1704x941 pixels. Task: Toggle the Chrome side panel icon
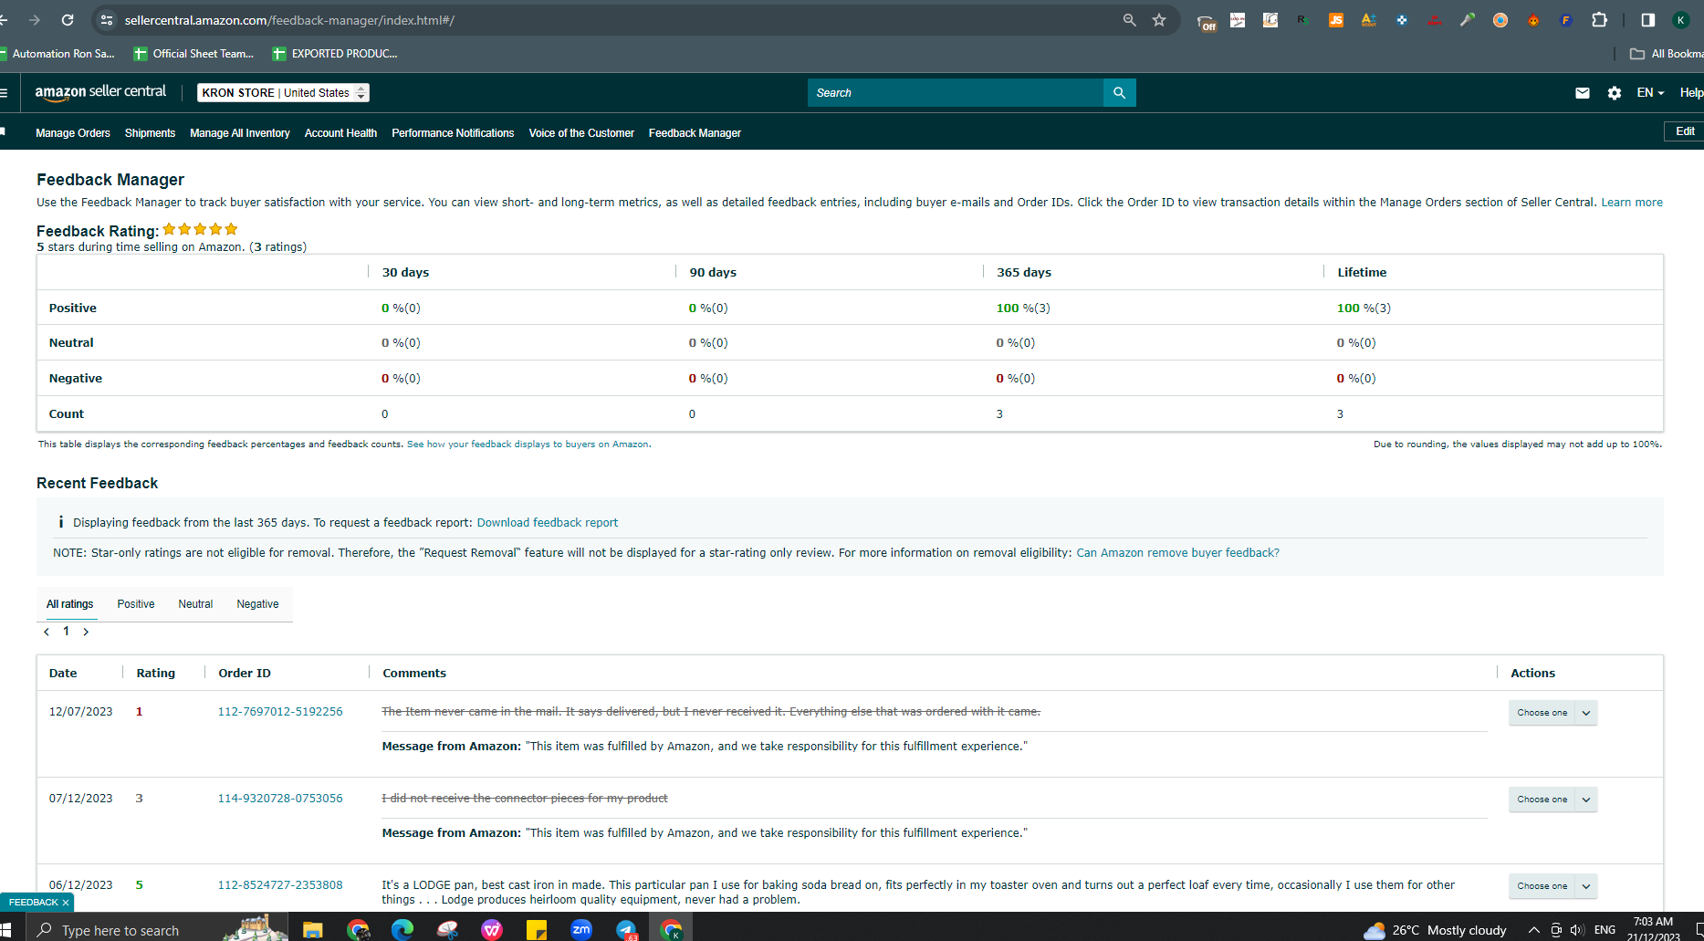(1648, 20)
